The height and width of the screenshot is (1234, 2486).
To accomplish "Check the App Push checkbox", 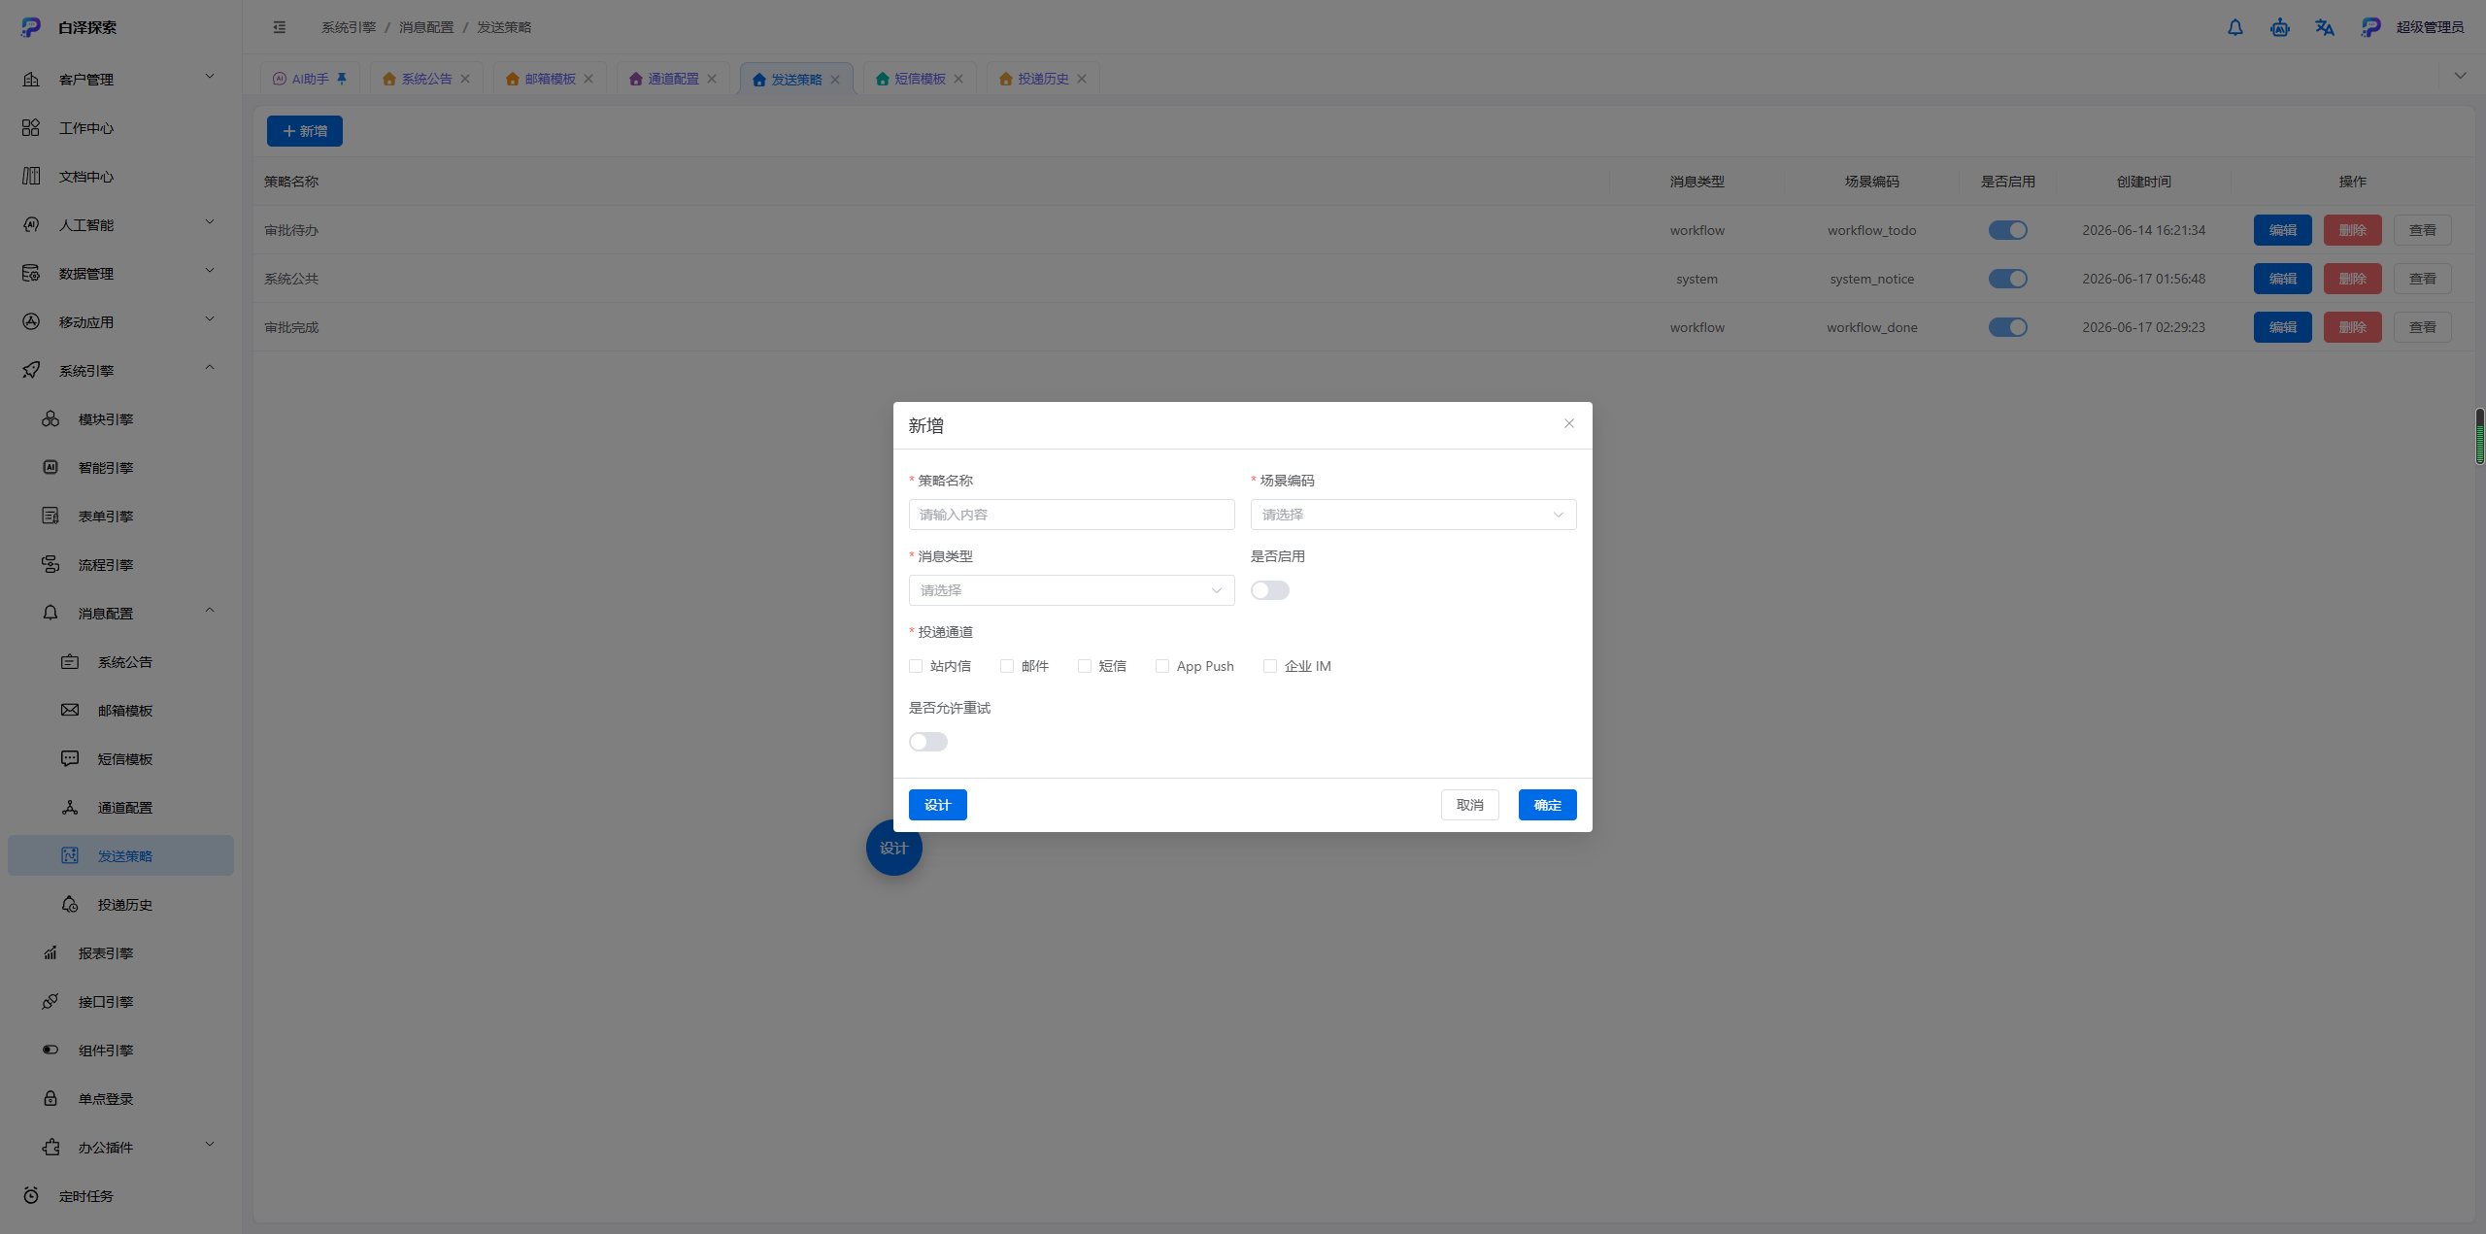I will (1162, 666).
